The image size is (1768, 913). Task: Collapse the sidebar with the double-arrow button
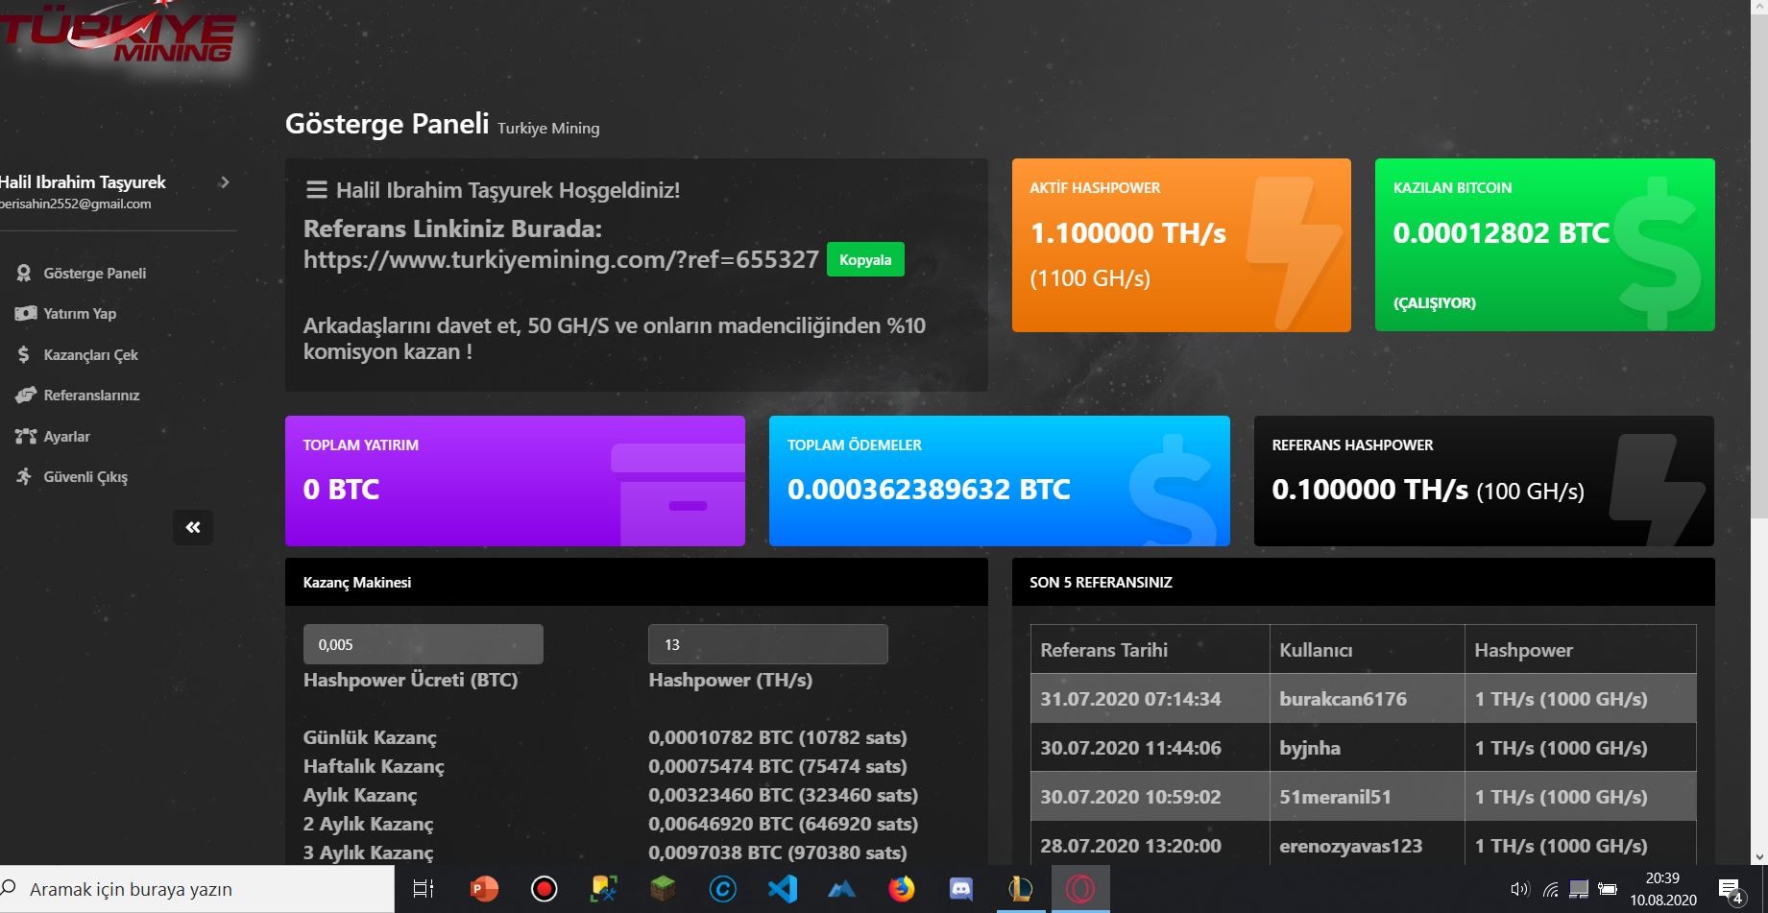(193, 527)
